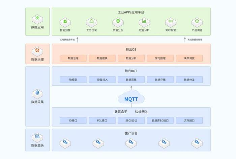The image size is (236, 159).
Task: Select the 工艺优化 recycle icon
Action: tap(91, 23)
